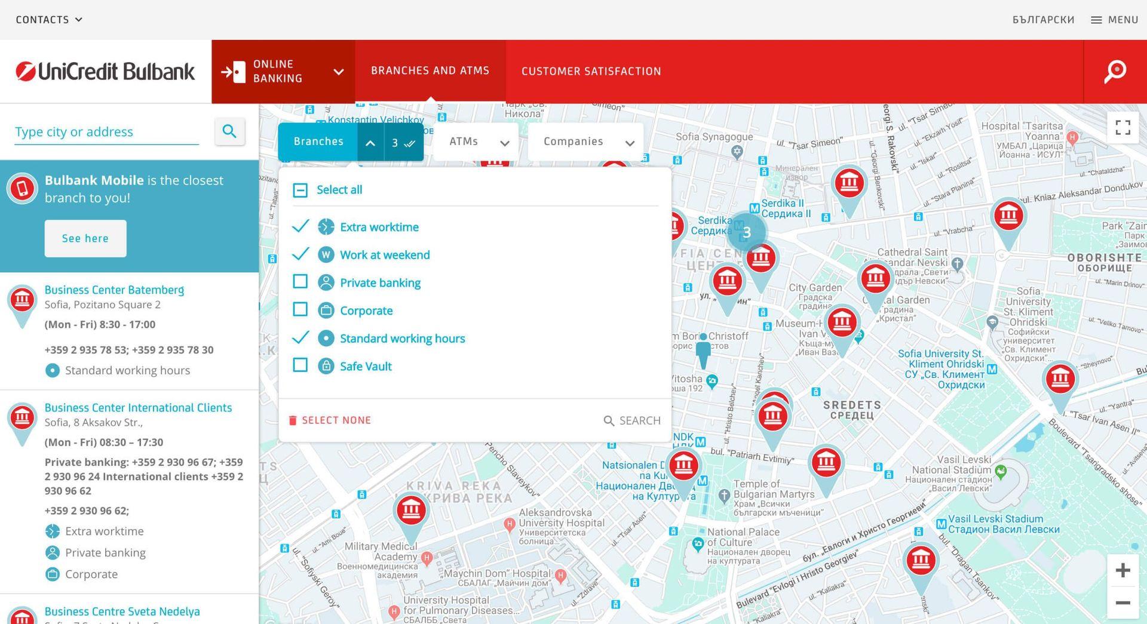The image size is (1147, 624).
Task: Click the branch map pin near Vasil Levski Stadium
Action: click(x=921, y=560)
